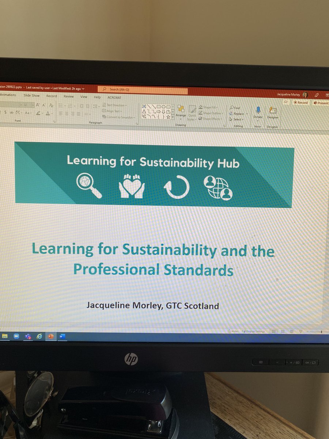Viewport: 329px width, 439px height.
Task: Open Word from the taskbar
Action: point(62,337)
